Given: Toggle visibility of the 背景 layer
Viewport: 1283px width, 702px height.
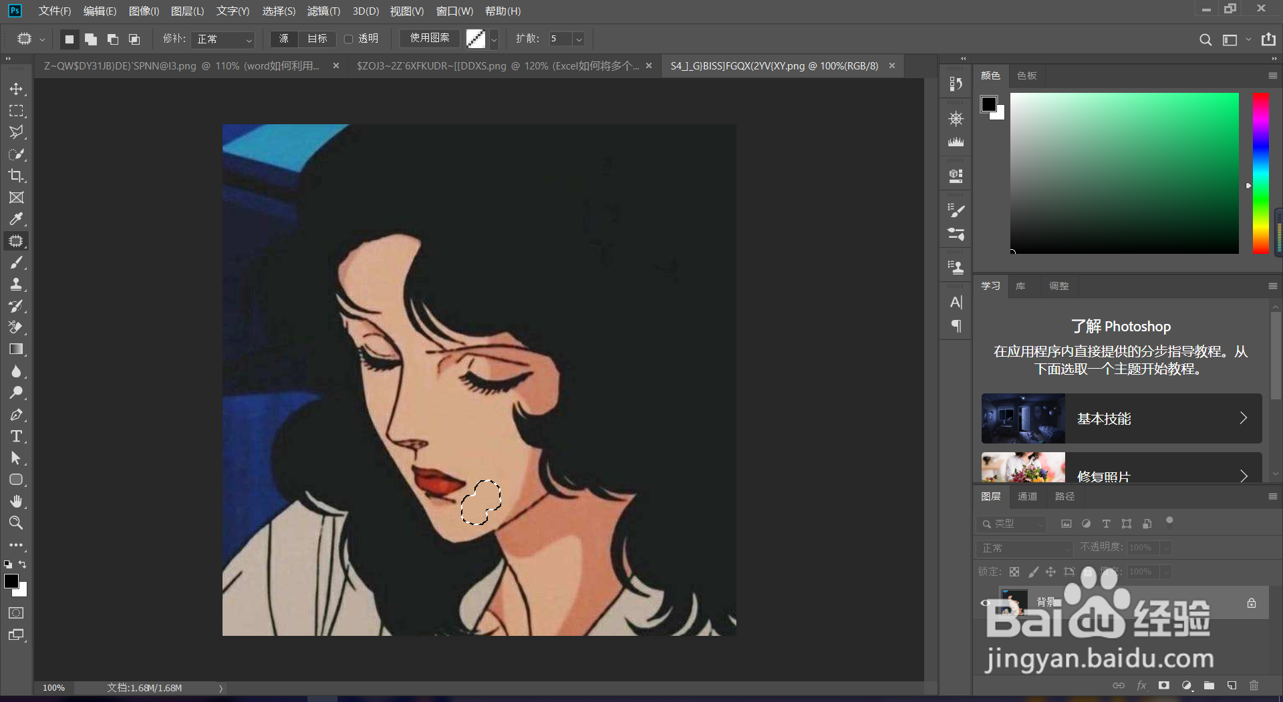Looking at the screenshot, I should (986, 602).
